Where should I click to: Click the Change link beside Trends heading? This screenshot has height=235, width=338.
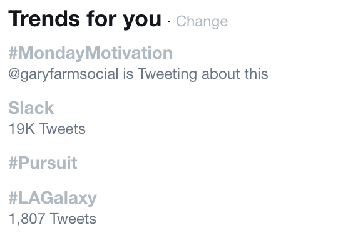[x=202, y=21]
